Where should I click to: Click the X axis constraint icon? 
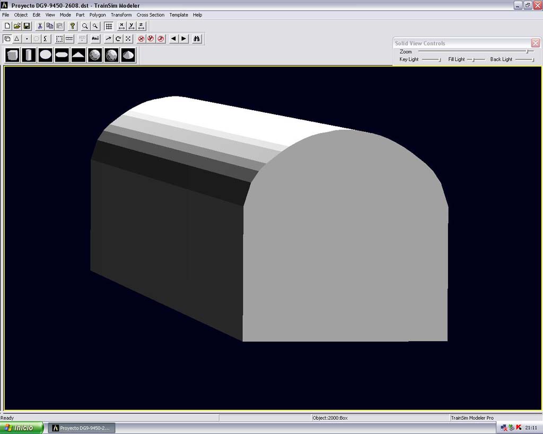click(121, 26)
